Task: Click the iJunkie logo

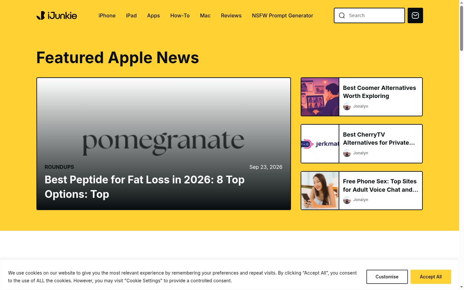Action: (x=57, y=15)
